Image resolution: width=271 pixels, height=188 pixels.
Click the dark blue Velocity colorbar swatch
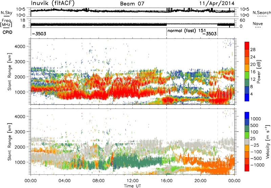click(x=247, y=122)
